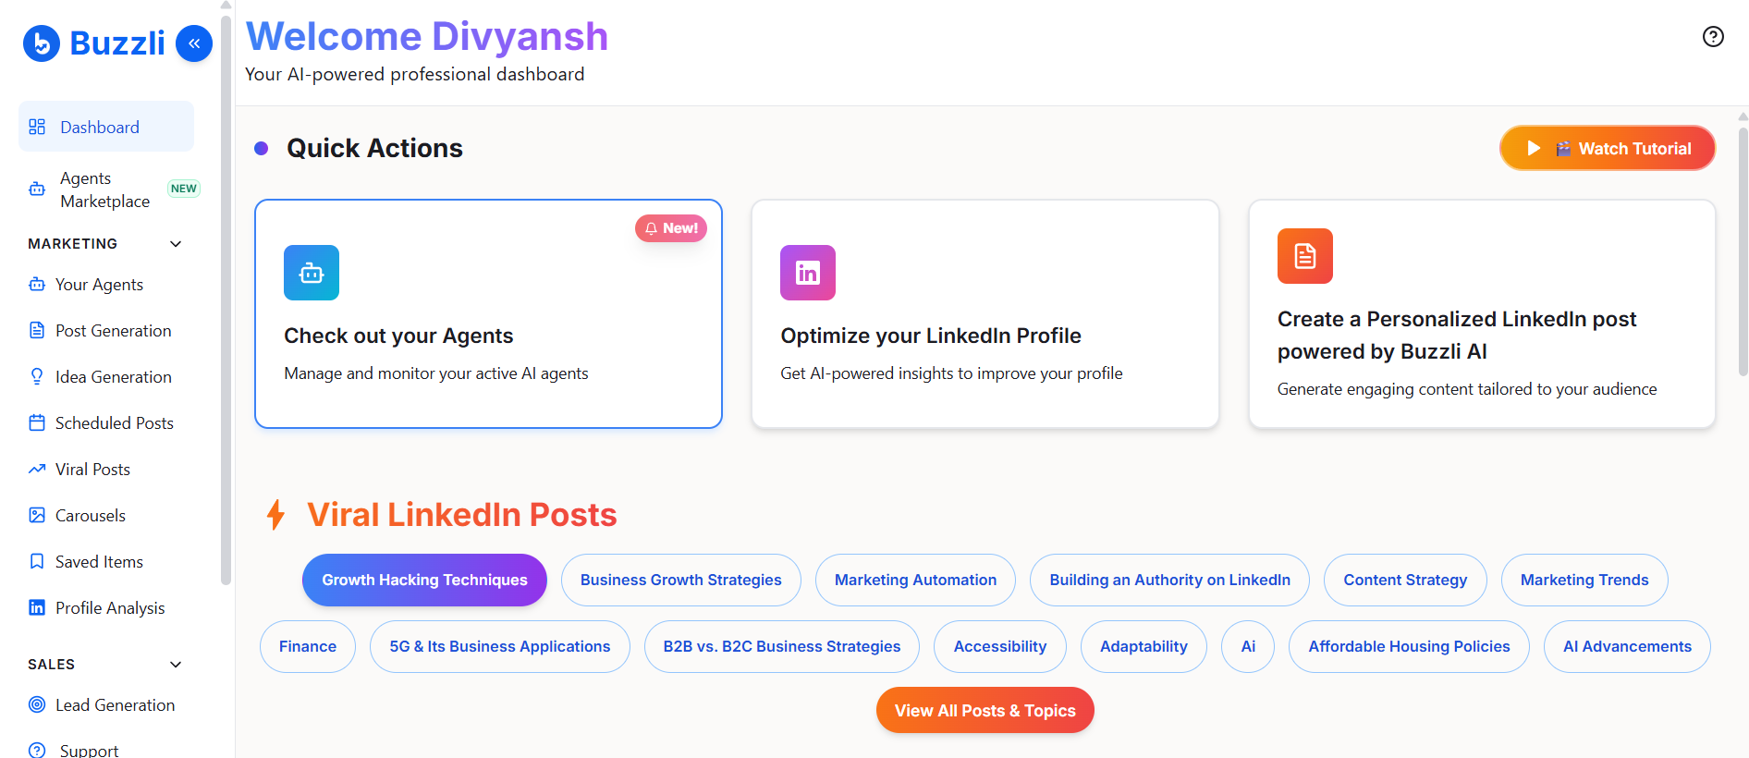Select AI Advancements topic chip
Viewport: 1749px width, 758px height.
1627,646
